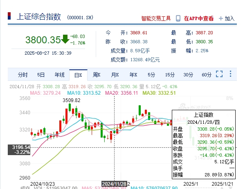Click the green down arrow beside 3800.35
243x189 pixels.
pyautogui.click(x=65, y=39)
